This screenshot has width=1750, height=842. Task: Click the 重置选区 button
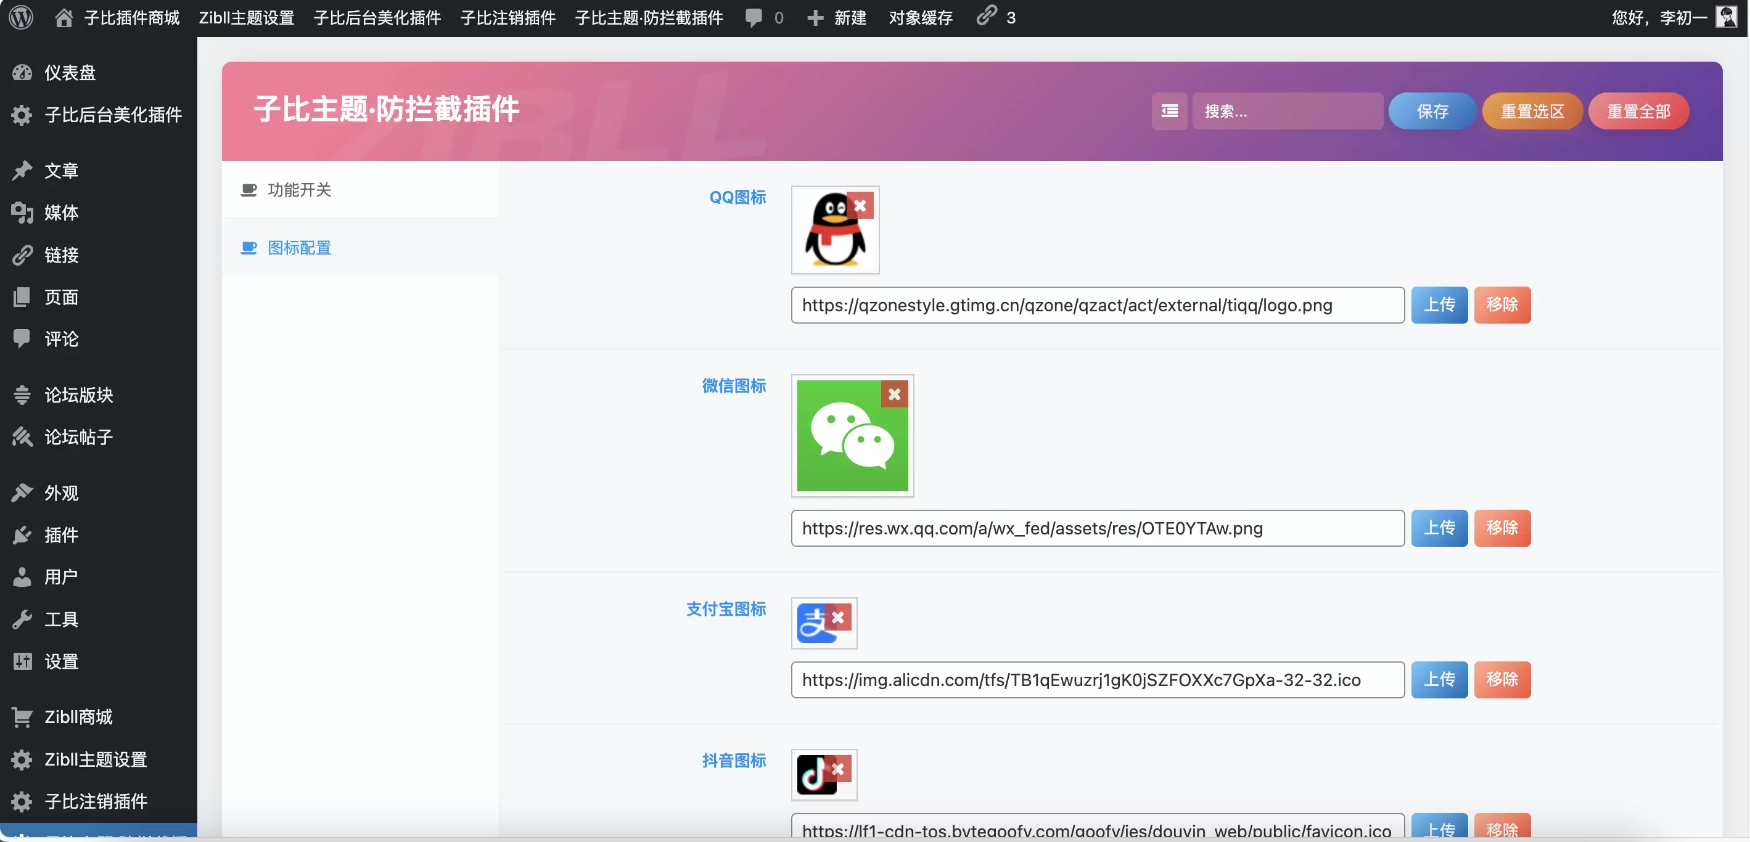tap(1532, 111)
